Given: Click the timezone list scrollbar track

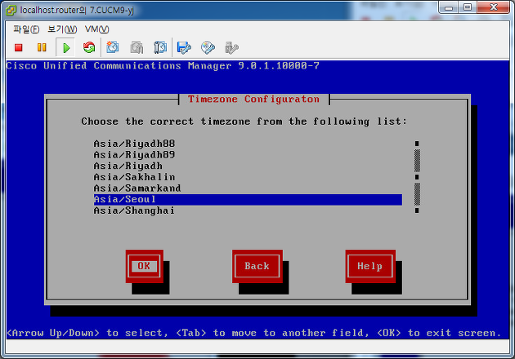Looking at the screenshot, I should 417,177.
